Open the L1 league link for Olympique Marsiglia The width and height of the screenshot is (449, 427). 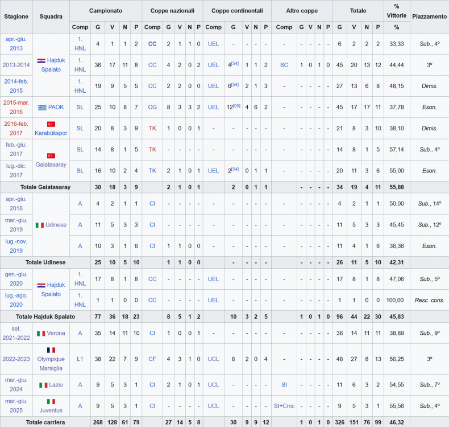pos(80,359)
